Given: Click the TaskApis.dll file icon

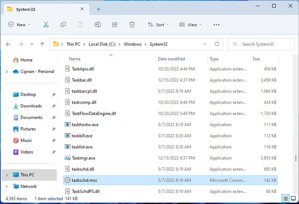Looking at the screenshot, I should coord(67,69).
